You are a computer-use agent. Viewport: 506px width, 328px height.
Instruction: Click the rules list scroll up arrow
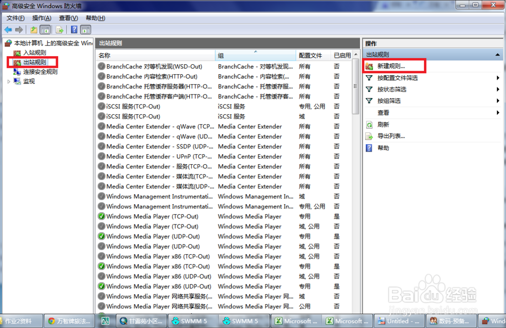coord(356,55)
